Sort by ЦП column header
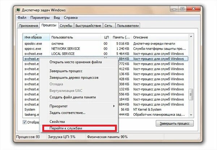This screenshot has width=217, height=150. 106,37
